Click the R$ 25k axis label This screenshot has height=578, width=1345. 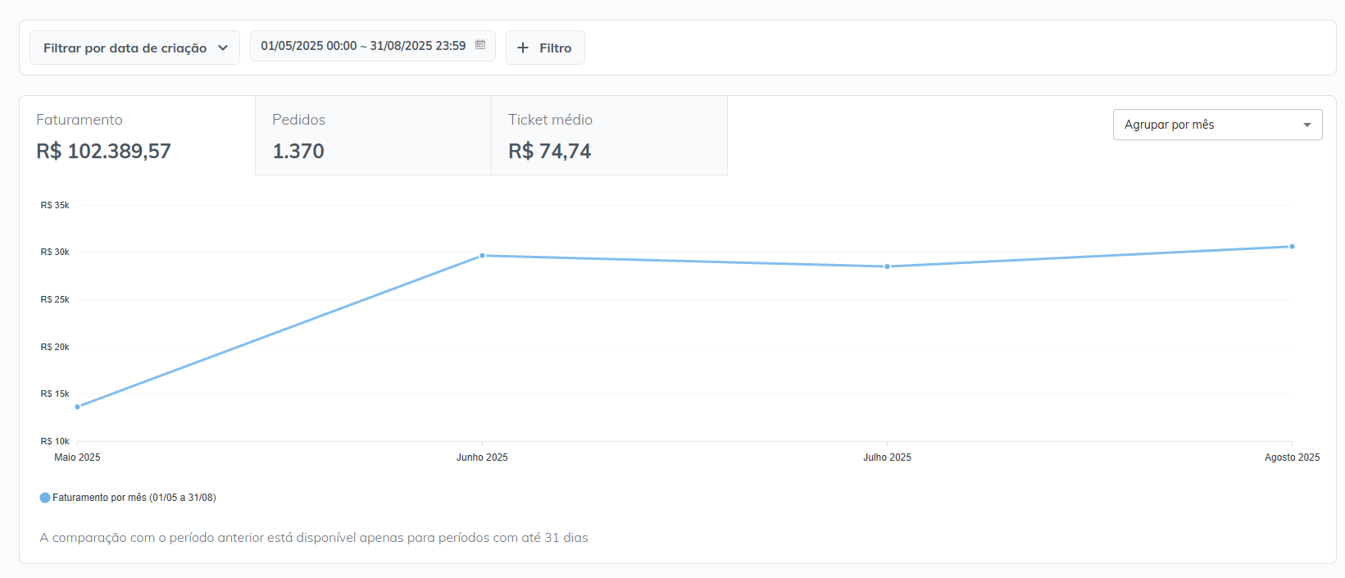coord(55,299)
